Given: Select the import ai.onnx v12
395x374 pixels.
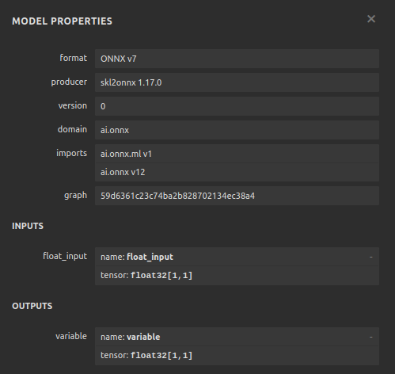Looking at the screenshot, I should click(237, 172).
